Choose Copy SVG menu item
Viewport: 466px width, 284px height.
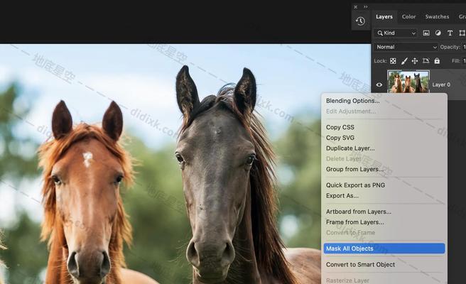click(340, 138)
